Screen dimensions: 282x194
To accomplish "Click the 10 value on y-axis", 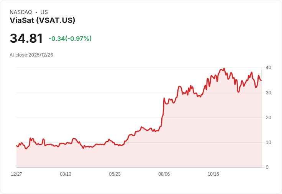I will tap(268, 142).
